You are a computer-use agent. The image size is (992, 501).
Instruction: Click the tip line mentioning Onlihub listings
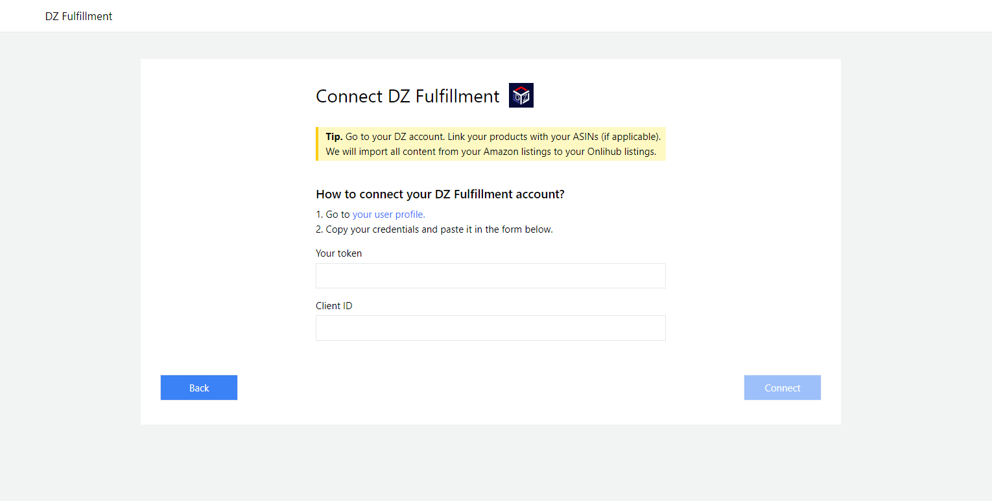491,152
